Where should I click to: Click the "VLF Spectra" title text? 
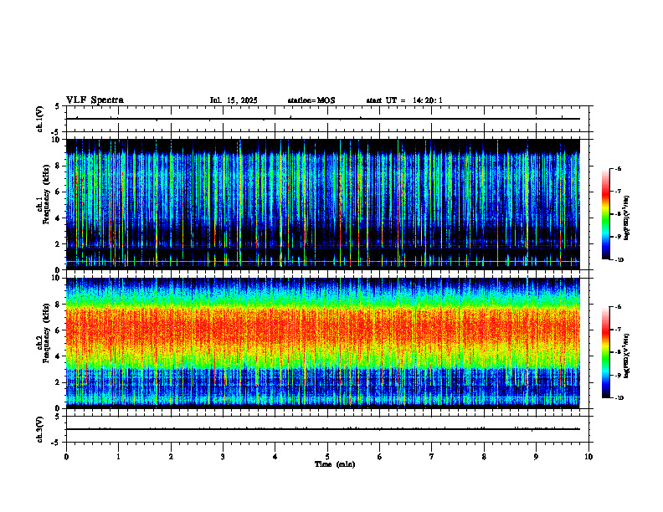tap(95, 100)
